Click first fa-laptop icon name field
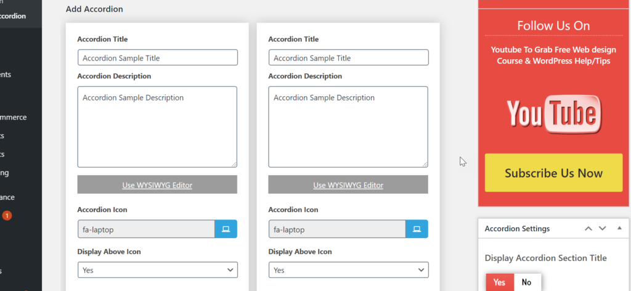Screen dimensions: 631x291 click(x=146, y=229)
